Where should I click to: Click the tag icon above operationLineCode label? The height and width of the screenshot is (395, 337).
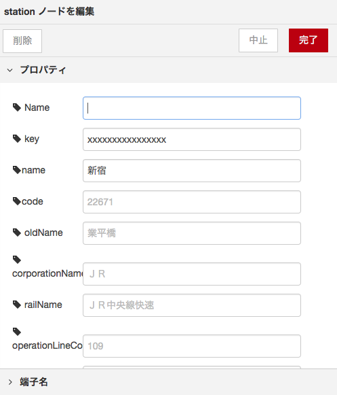[17, 332]
